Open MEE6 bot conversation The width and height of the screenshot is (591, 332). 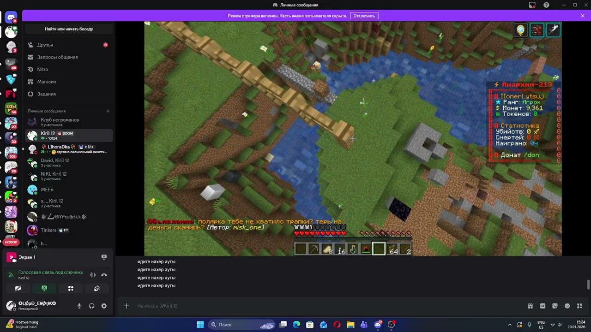click(x=69, y=190)
